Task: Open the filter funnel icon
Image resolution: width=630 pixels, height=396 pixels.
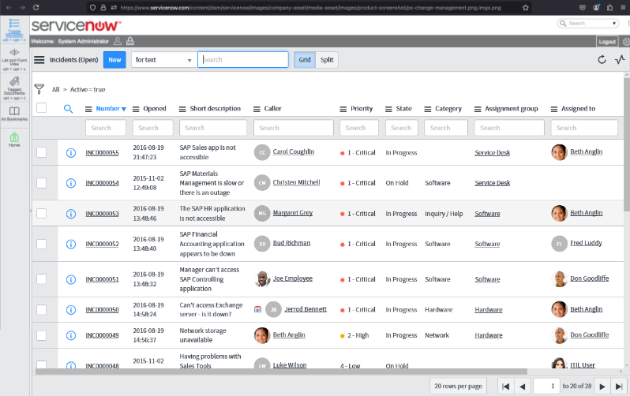Action: [39, 89]
